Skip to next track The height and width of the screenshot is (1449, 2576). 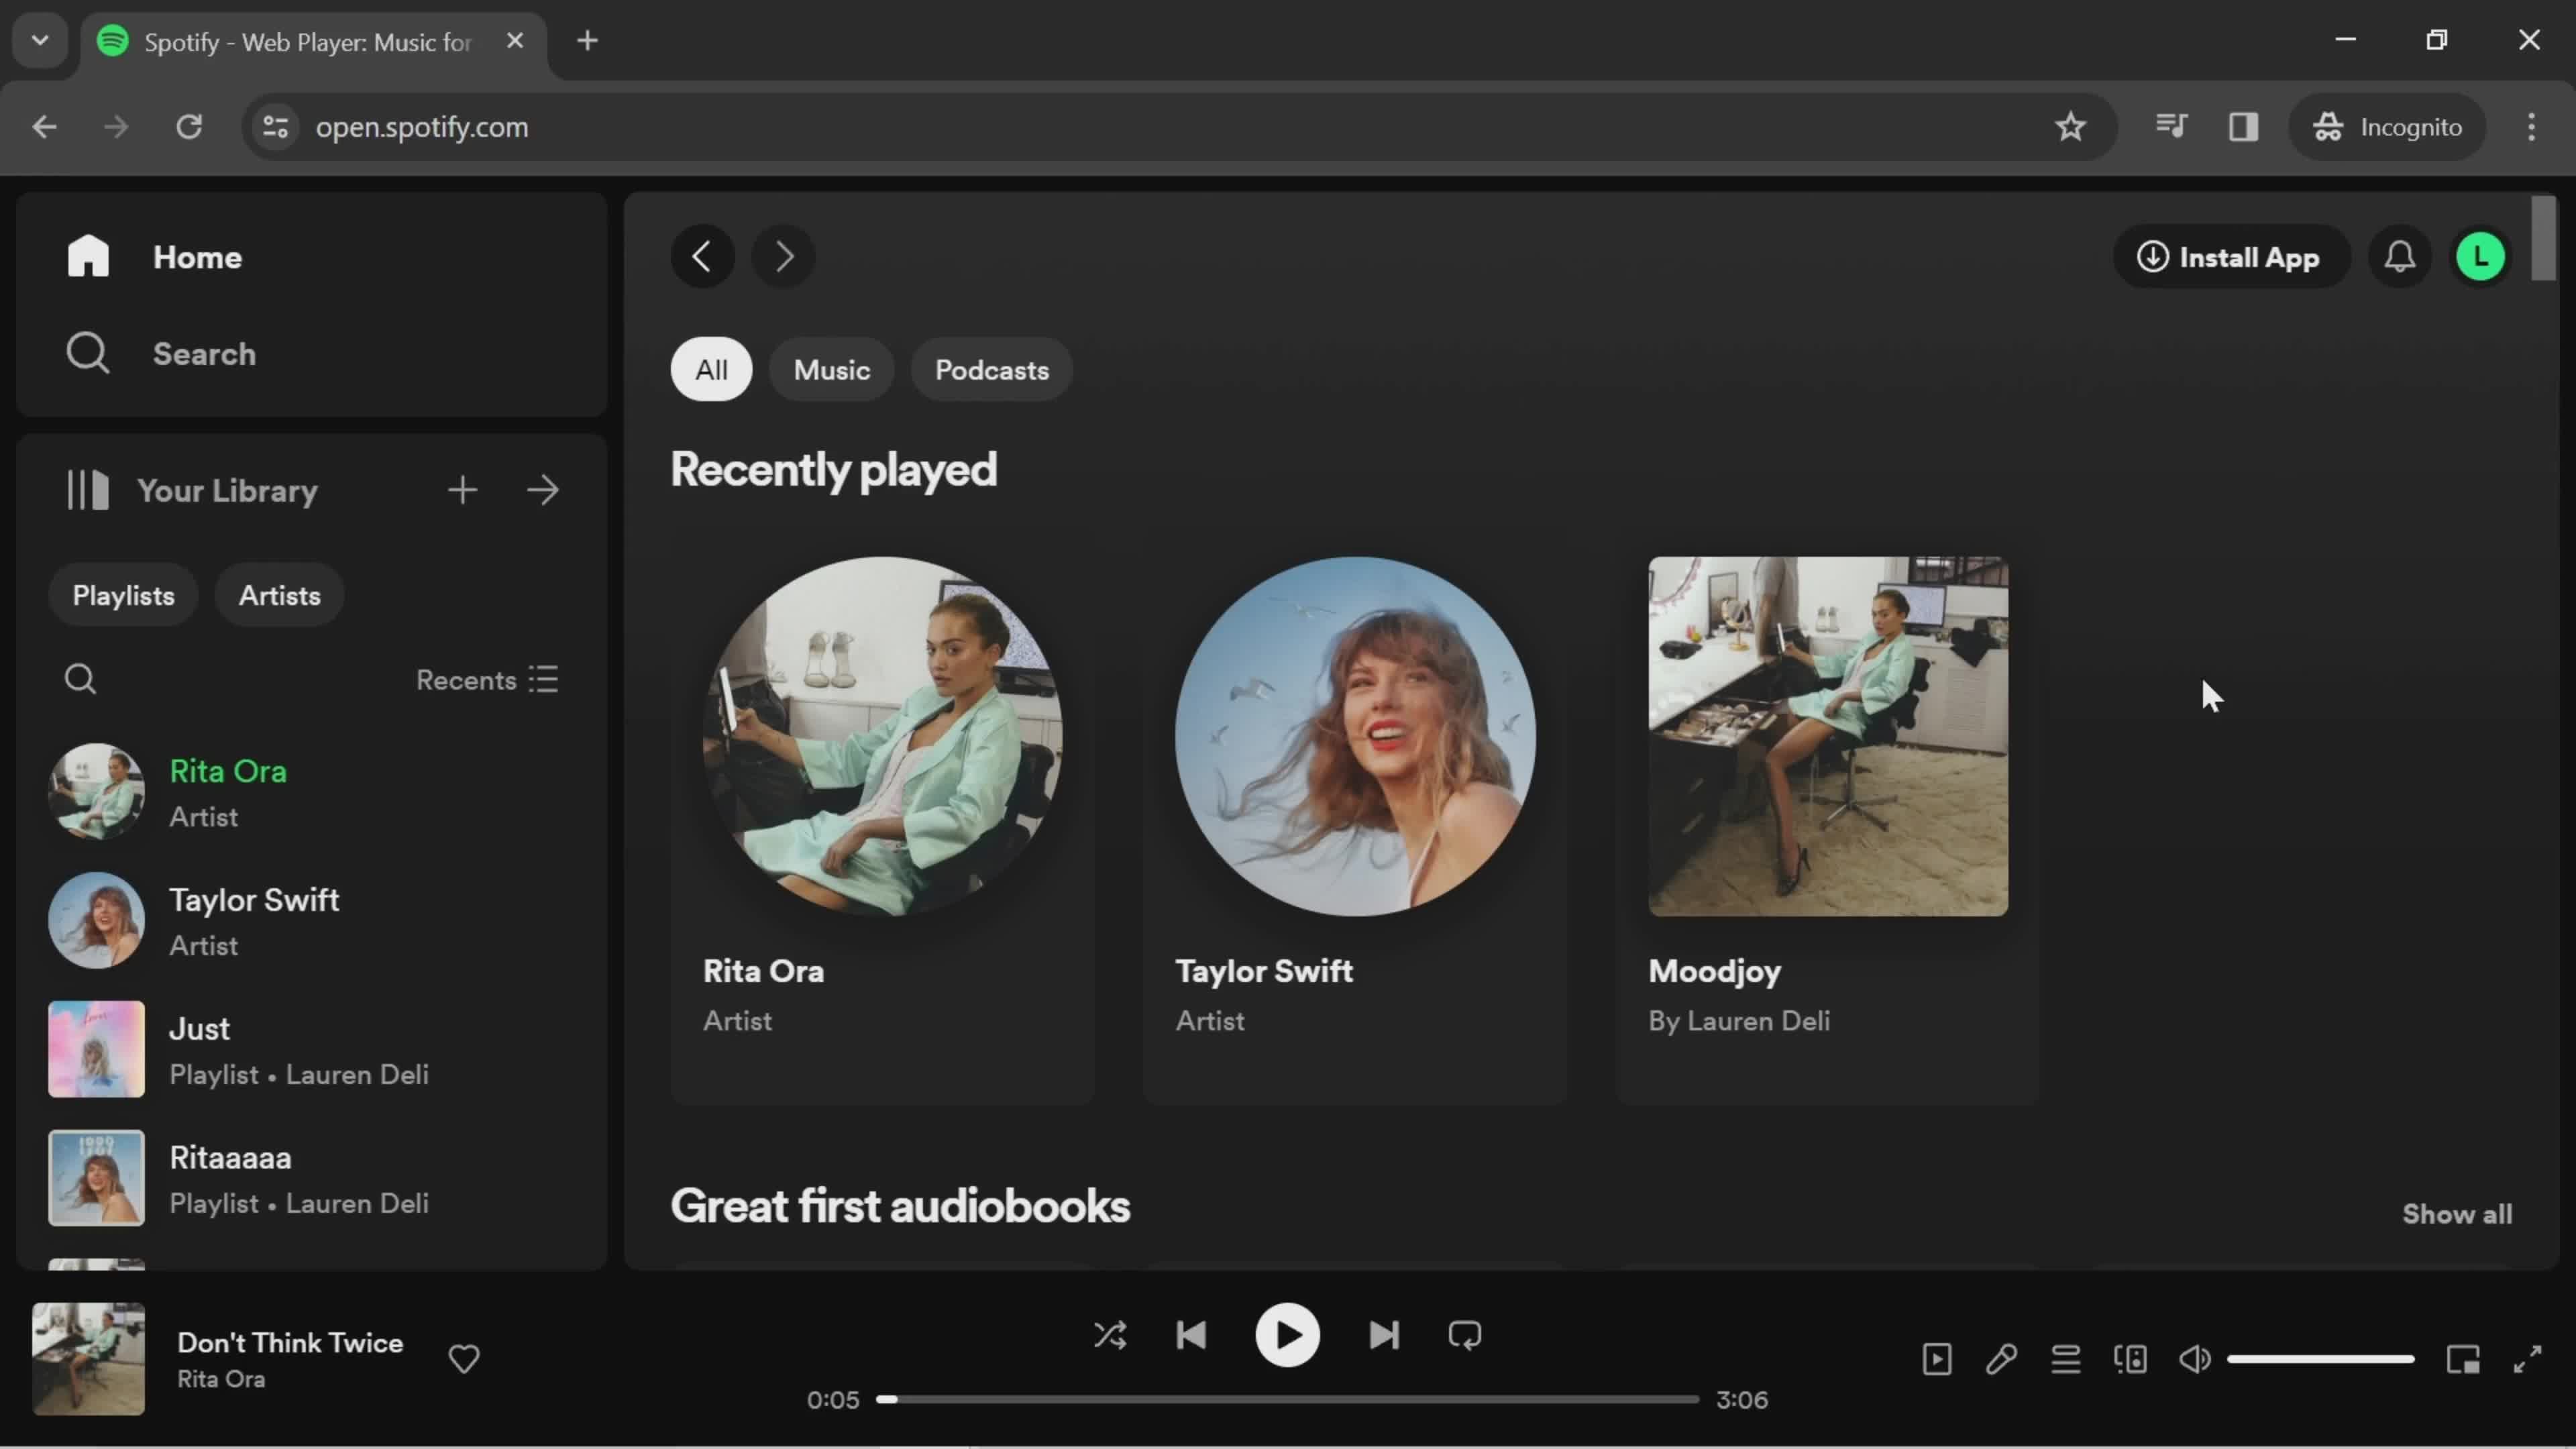(x=1384, y=1336)
